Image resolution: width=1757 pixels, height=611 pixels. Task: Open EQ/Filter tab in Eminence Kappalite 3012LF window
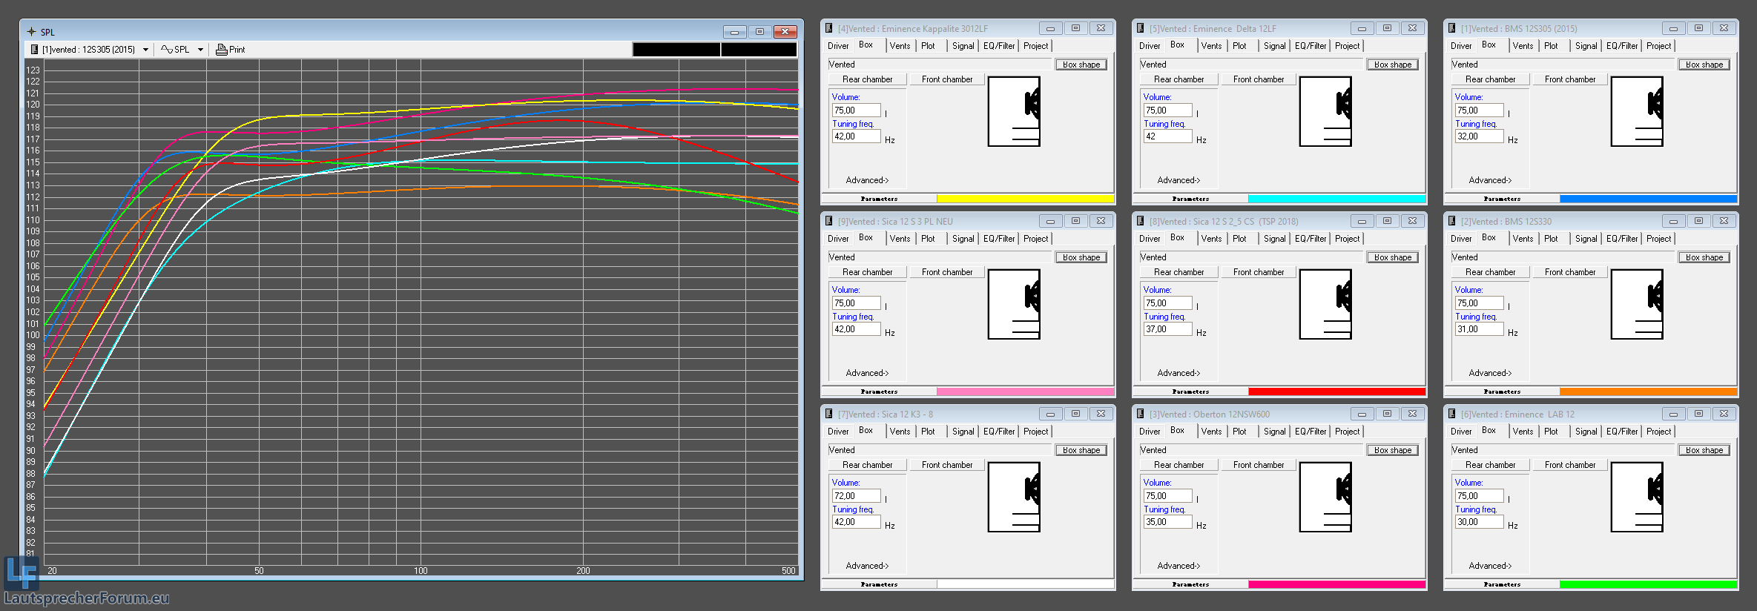coord(999,46)
